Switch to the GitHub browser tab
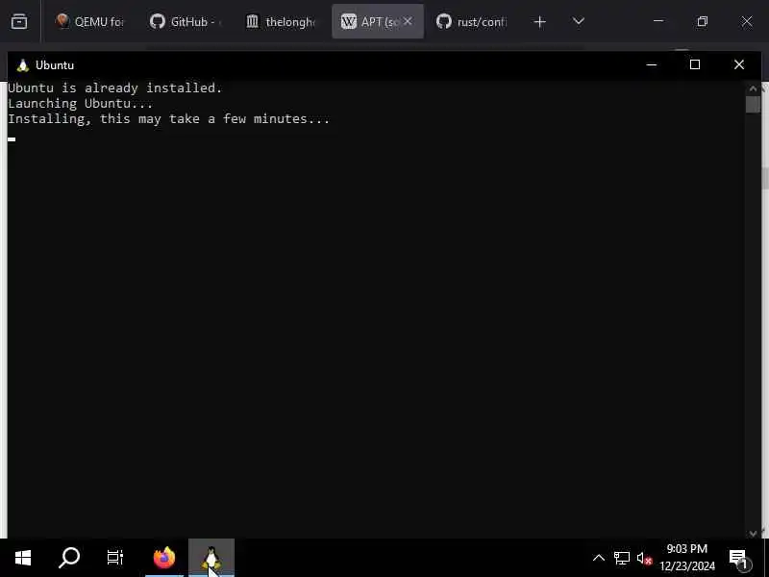Screen dimensions: 769x577 [x=186, y=21]
